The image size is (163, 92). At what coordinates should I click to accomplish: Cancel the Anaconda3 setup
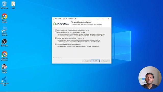(x=105, y=61)
